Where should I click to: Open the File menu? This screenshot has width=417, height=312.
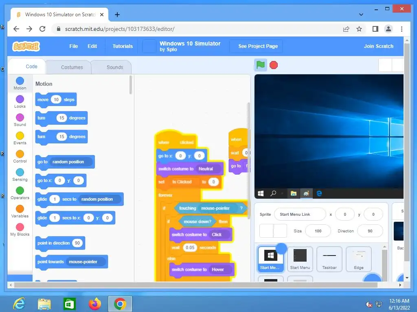tap(74, 46)
